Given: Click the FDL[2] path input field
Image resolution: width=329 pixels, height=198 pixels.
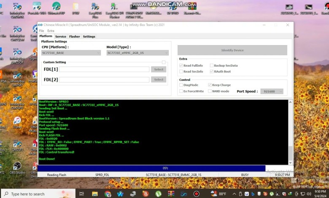Looking at the screenshot, I should (104, 80).
